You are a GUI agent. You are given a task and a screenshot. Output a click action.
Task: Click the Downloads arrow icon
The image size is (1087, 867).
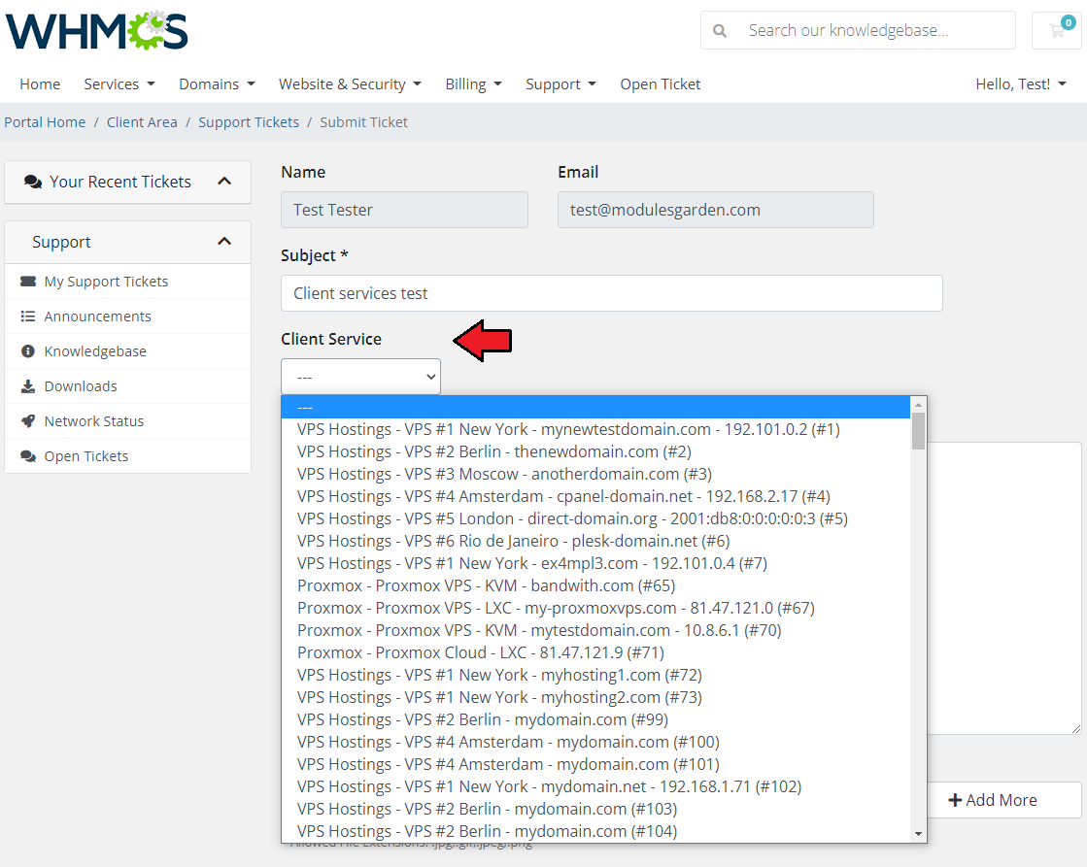pos(28,386)
